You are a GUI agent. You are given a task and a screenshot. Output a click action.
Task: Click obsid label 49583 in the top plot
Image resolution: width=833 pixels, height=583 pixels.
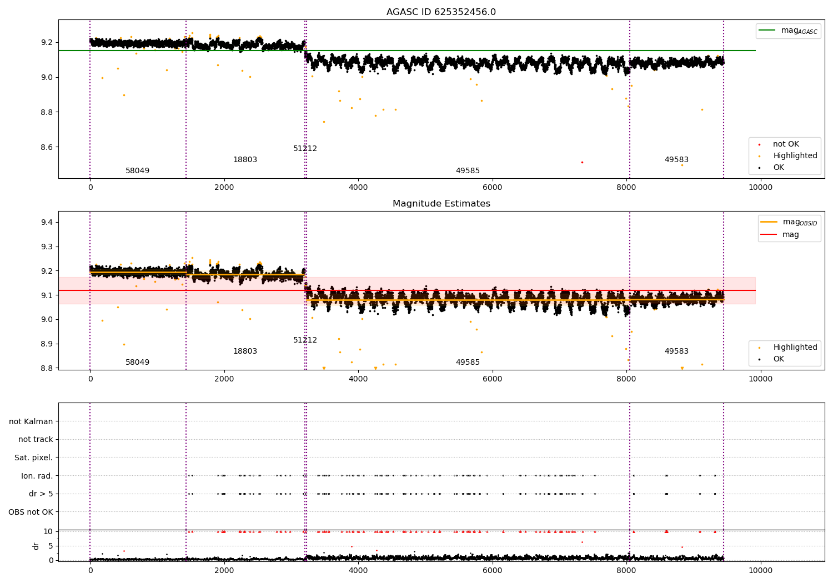coord(676,160)
